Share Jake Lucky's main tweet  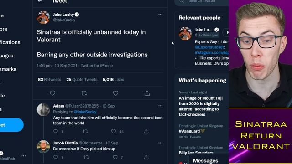pyautogui.click(x=147, y=93)
